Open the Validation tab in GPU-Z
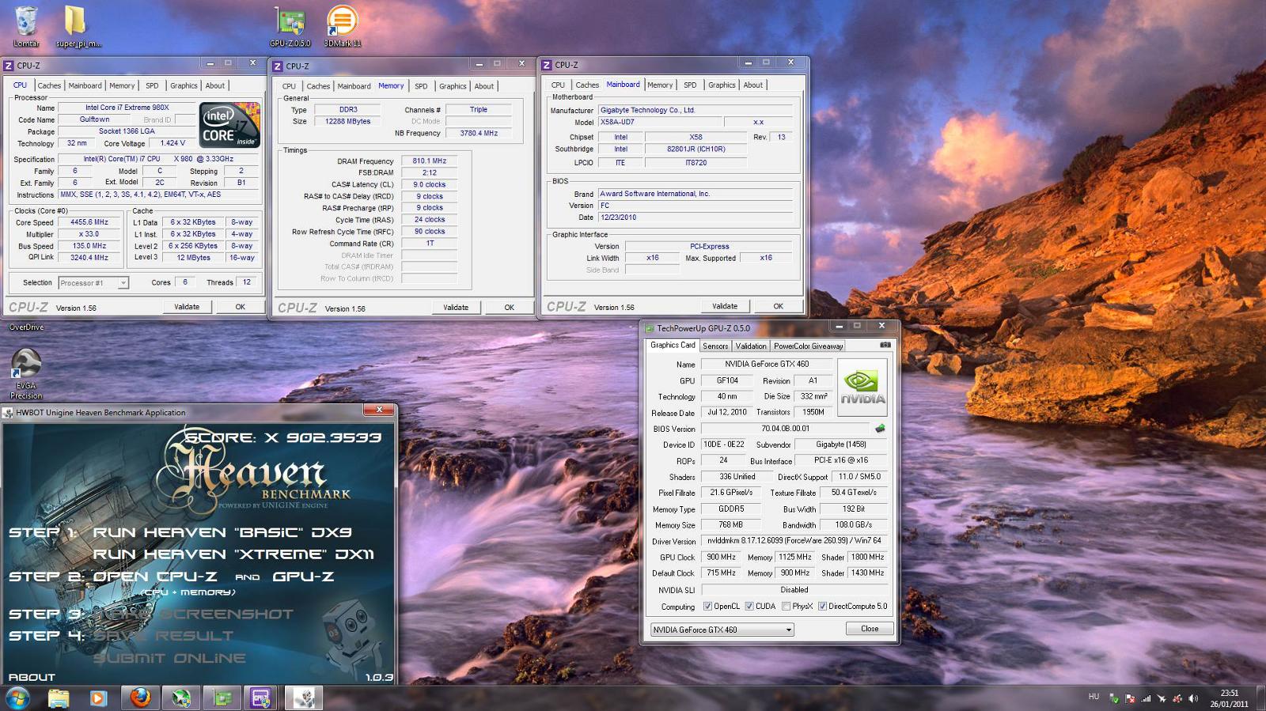 [x=750, y=346]
